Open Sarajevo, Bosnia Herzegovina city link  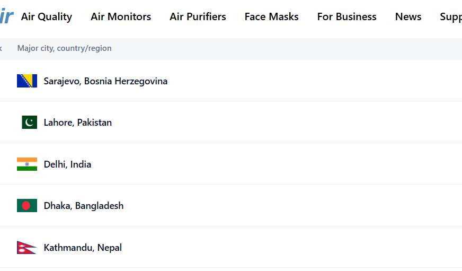[105, 81]
